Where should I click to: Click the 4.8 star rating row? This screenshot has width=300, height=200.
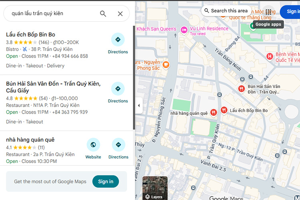(42, 98)
